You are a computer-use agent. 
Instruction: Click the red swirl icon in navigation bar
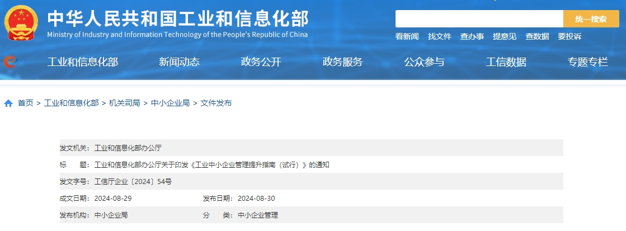[10, 62]
